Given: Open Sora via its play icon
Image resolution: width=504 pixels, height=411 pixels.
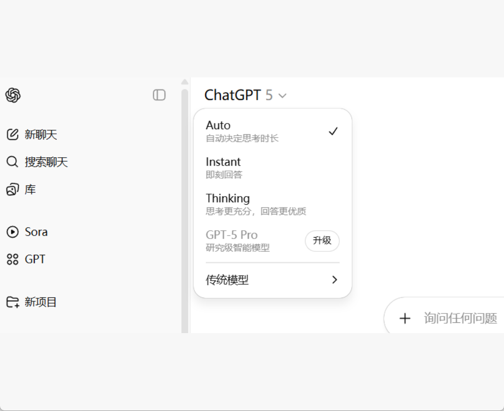Looking at the screenshot, I should (x=12, y=232).
